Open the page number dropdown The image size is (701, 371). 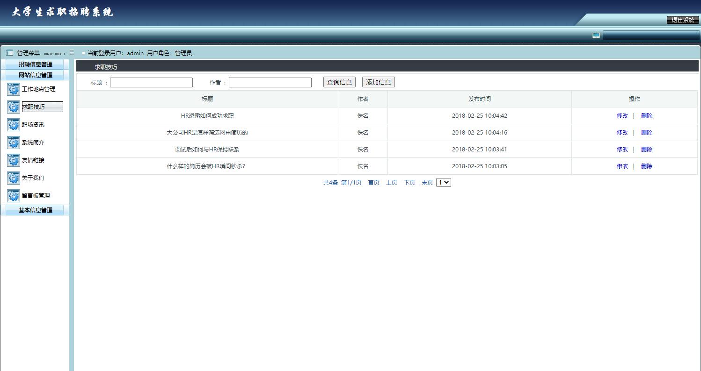click(443, 183)
